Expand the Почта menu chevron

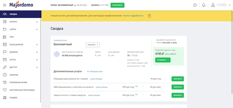coord(37,60)
